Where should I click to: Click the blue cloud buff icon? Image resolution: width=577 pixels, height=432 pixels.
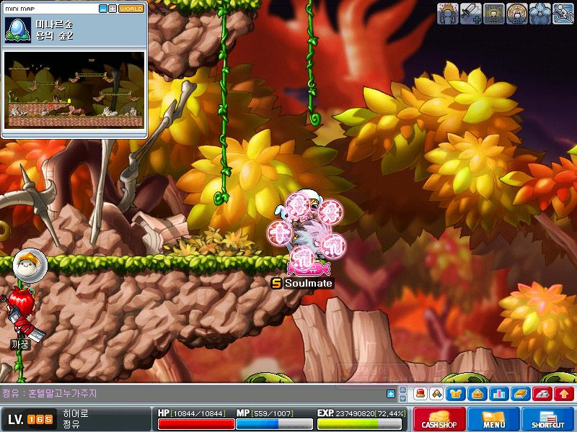point(540,14)
